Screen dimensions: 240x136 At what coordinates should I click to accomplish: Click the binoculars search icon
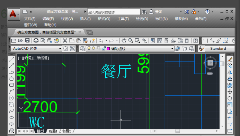tap(144, 12)
